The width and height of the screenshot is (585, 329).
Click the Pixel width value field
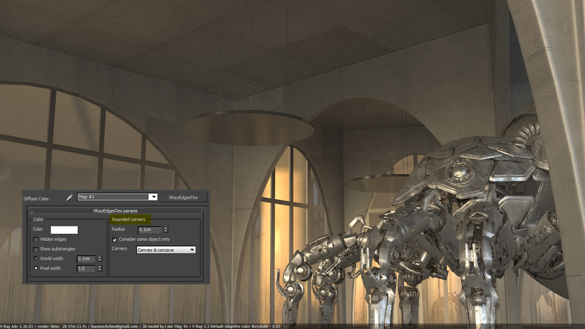(x=86, y=268)
